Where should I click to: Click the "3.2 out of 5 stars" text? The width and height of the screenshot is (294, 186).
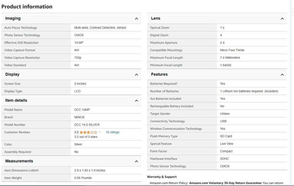pyautogui.click(x=86, y=137)
